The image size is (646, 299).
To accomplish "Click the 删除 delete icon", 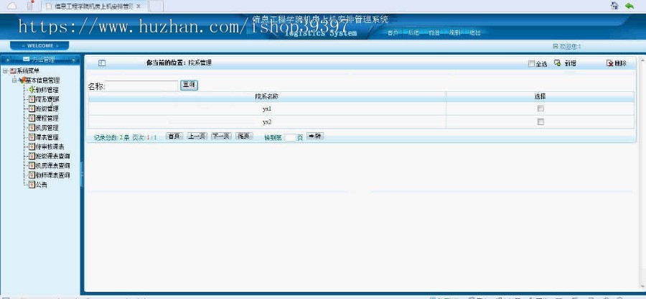I will coord(610,63).
